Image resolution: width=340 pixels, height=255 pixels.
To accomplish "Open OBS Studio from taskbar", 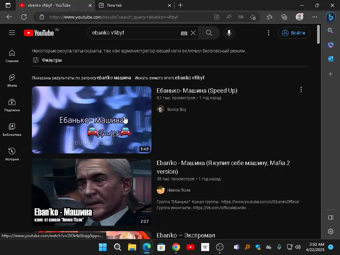I will tap(220, 247).
